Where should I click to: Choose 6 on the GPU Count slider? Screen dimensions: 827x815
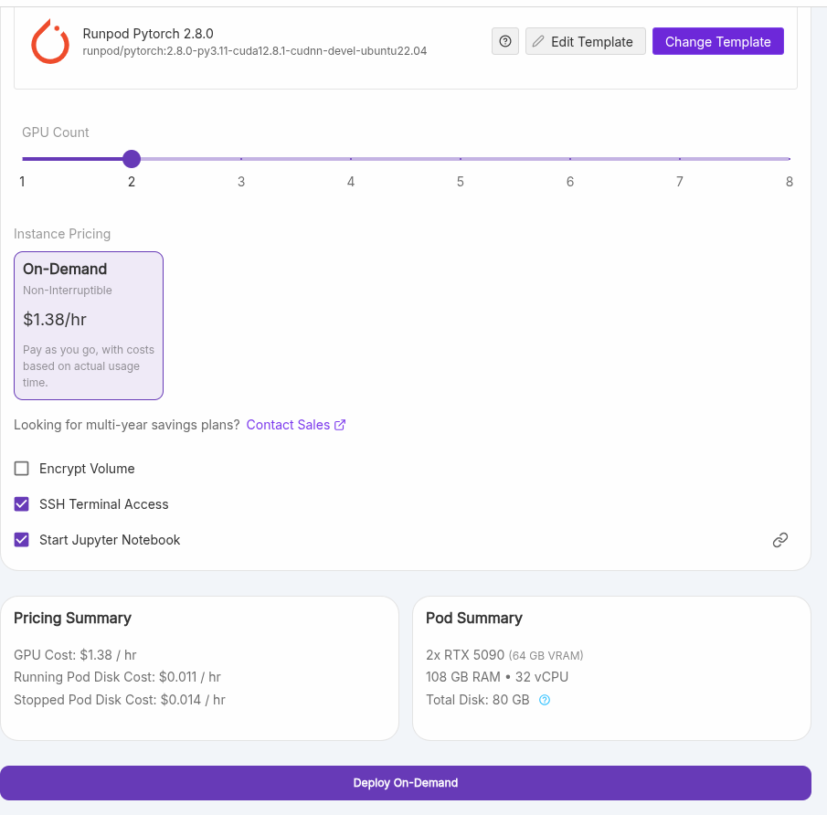570,159
